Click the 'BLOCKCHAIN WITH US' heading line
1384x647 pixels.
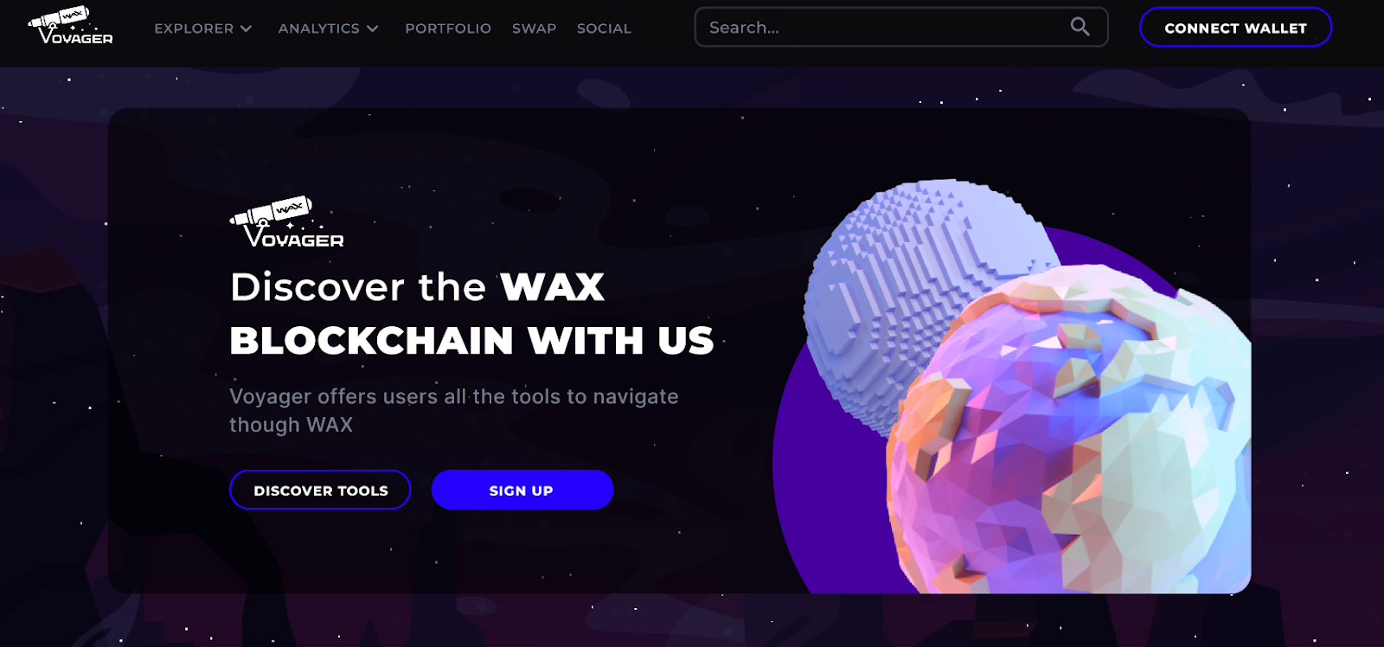[x=472, y=341]
